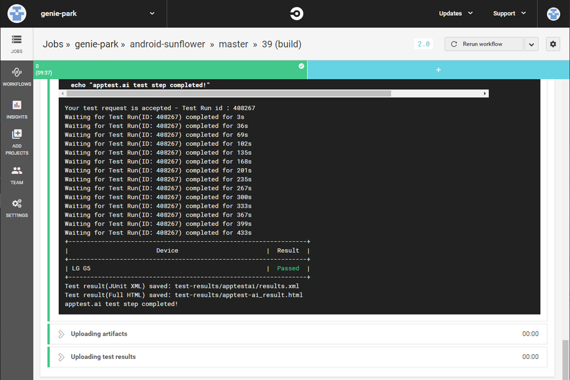Click the log line 'completed for 201s'
Screen dimensions: 570x380
point(158,170)
